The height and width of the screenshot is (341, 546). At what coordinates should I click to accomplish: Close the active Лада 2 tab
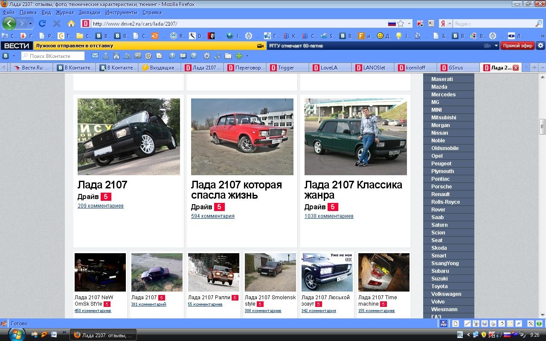pyautogui.click(x=516, y=68)
